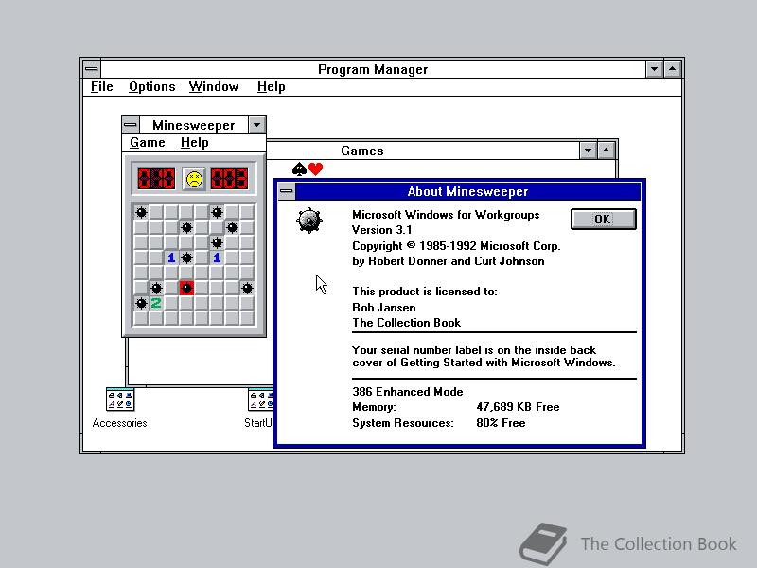Click the blue 1 directly below a mine

(217, 257)
